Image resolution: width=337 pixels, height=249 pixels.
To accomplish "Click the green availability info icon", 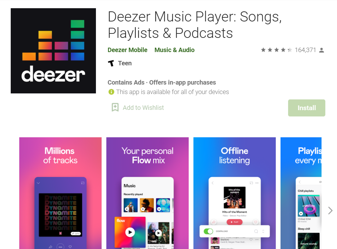I will click(x=111, y=92).
